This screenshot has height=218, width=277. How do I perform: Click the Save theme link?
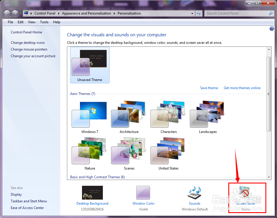209,88
